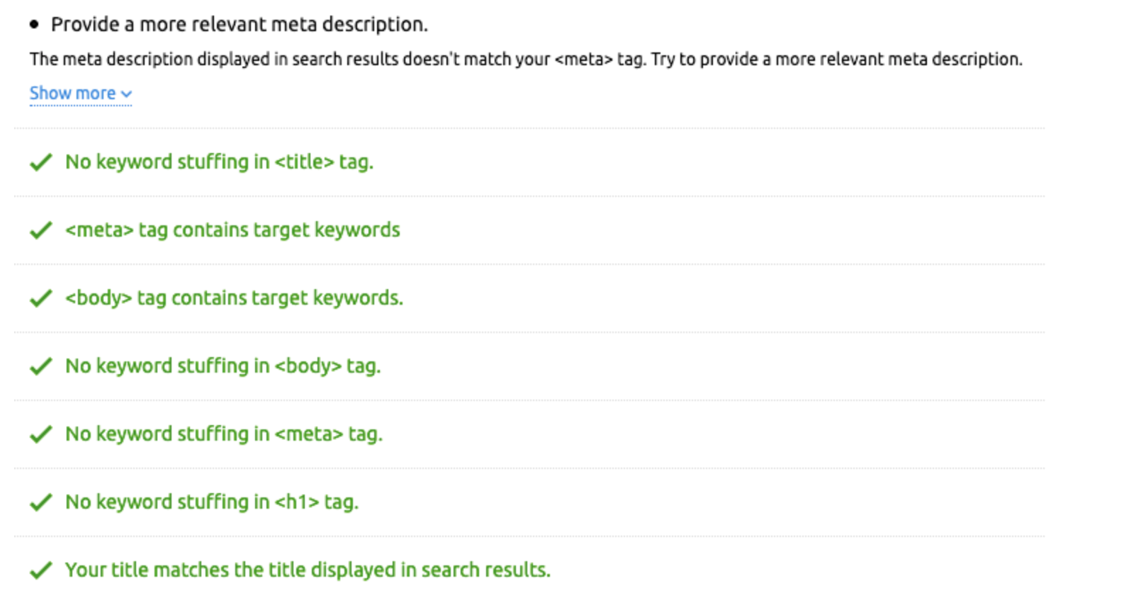Click the bullet point before the meta description idea

click(34, 25)
